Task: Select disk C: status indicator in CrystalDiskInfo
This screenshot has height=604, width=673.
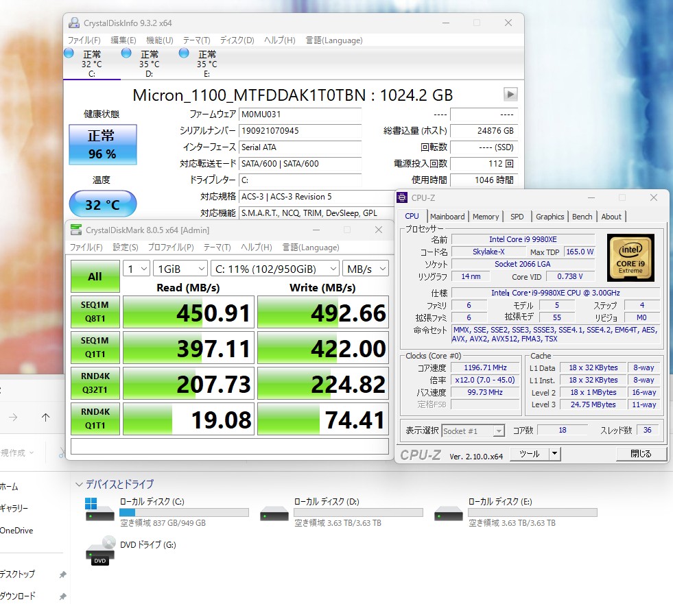Action: [x=69, y=53]
